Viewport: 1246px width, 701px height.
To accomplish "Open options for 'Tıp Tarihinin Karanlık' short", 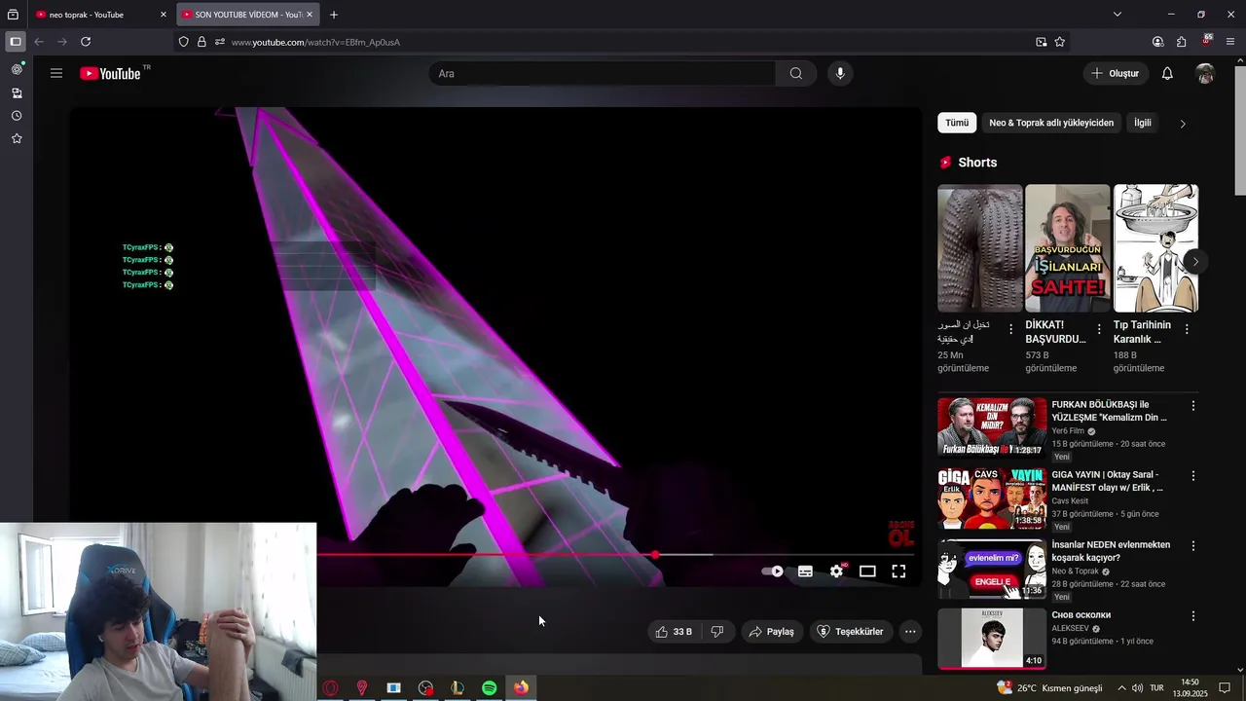I will pos(1187,329).
